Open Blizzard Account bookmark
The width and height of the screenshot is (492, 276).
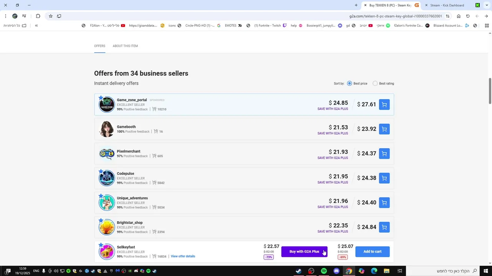click(x=451, y=26)
